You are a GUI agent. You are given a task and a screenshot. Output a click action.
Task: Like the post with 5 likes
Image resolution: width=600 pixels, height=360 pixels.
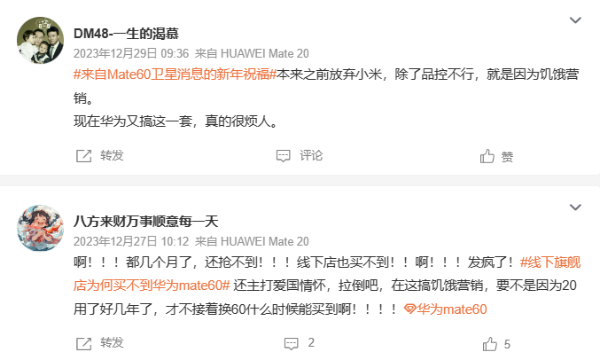coord(490,344)
